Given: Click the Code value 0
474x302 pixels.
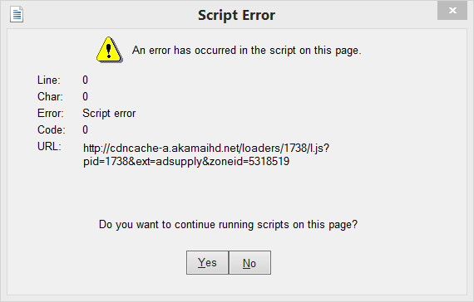Looking at the screenshot, I should pyautogui.click(x=86, y=129).
